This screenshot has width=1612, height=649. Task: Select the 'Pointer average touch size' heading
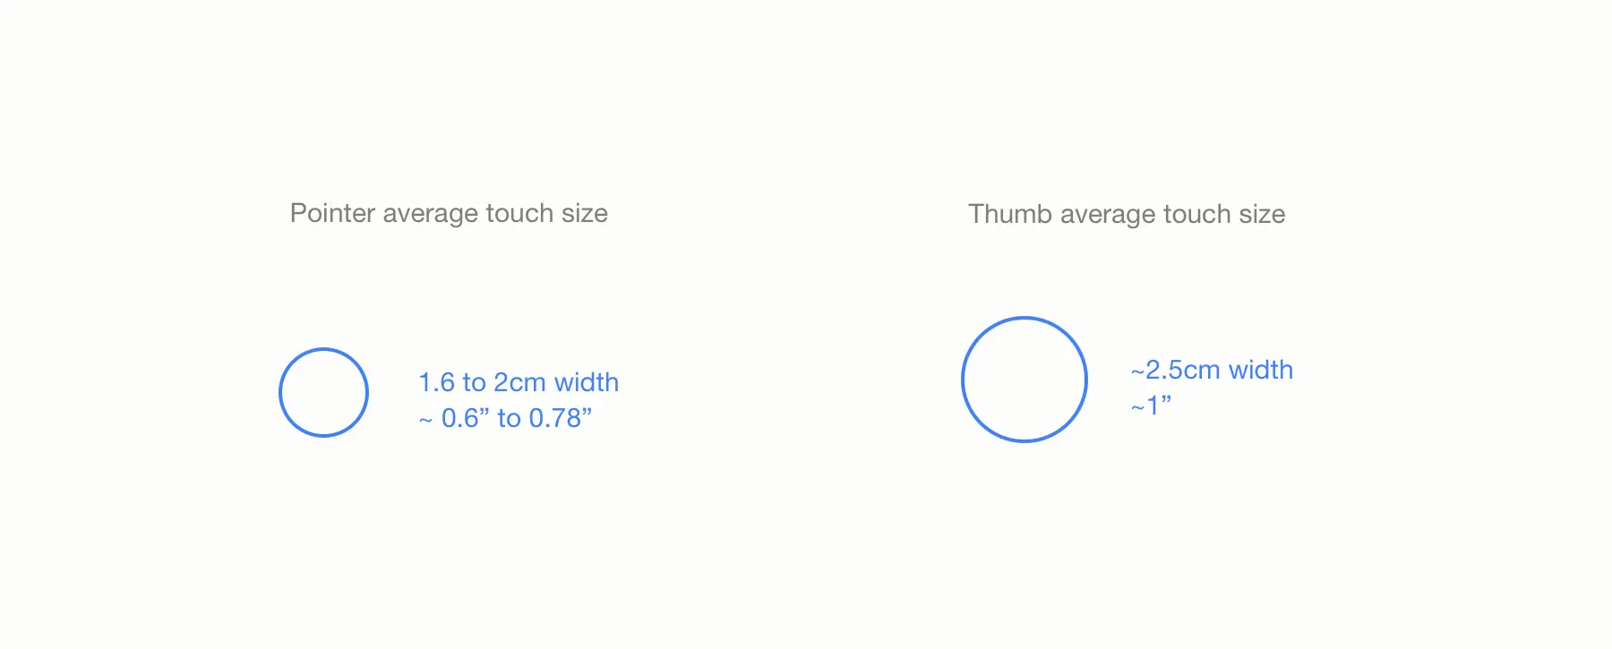449,214
